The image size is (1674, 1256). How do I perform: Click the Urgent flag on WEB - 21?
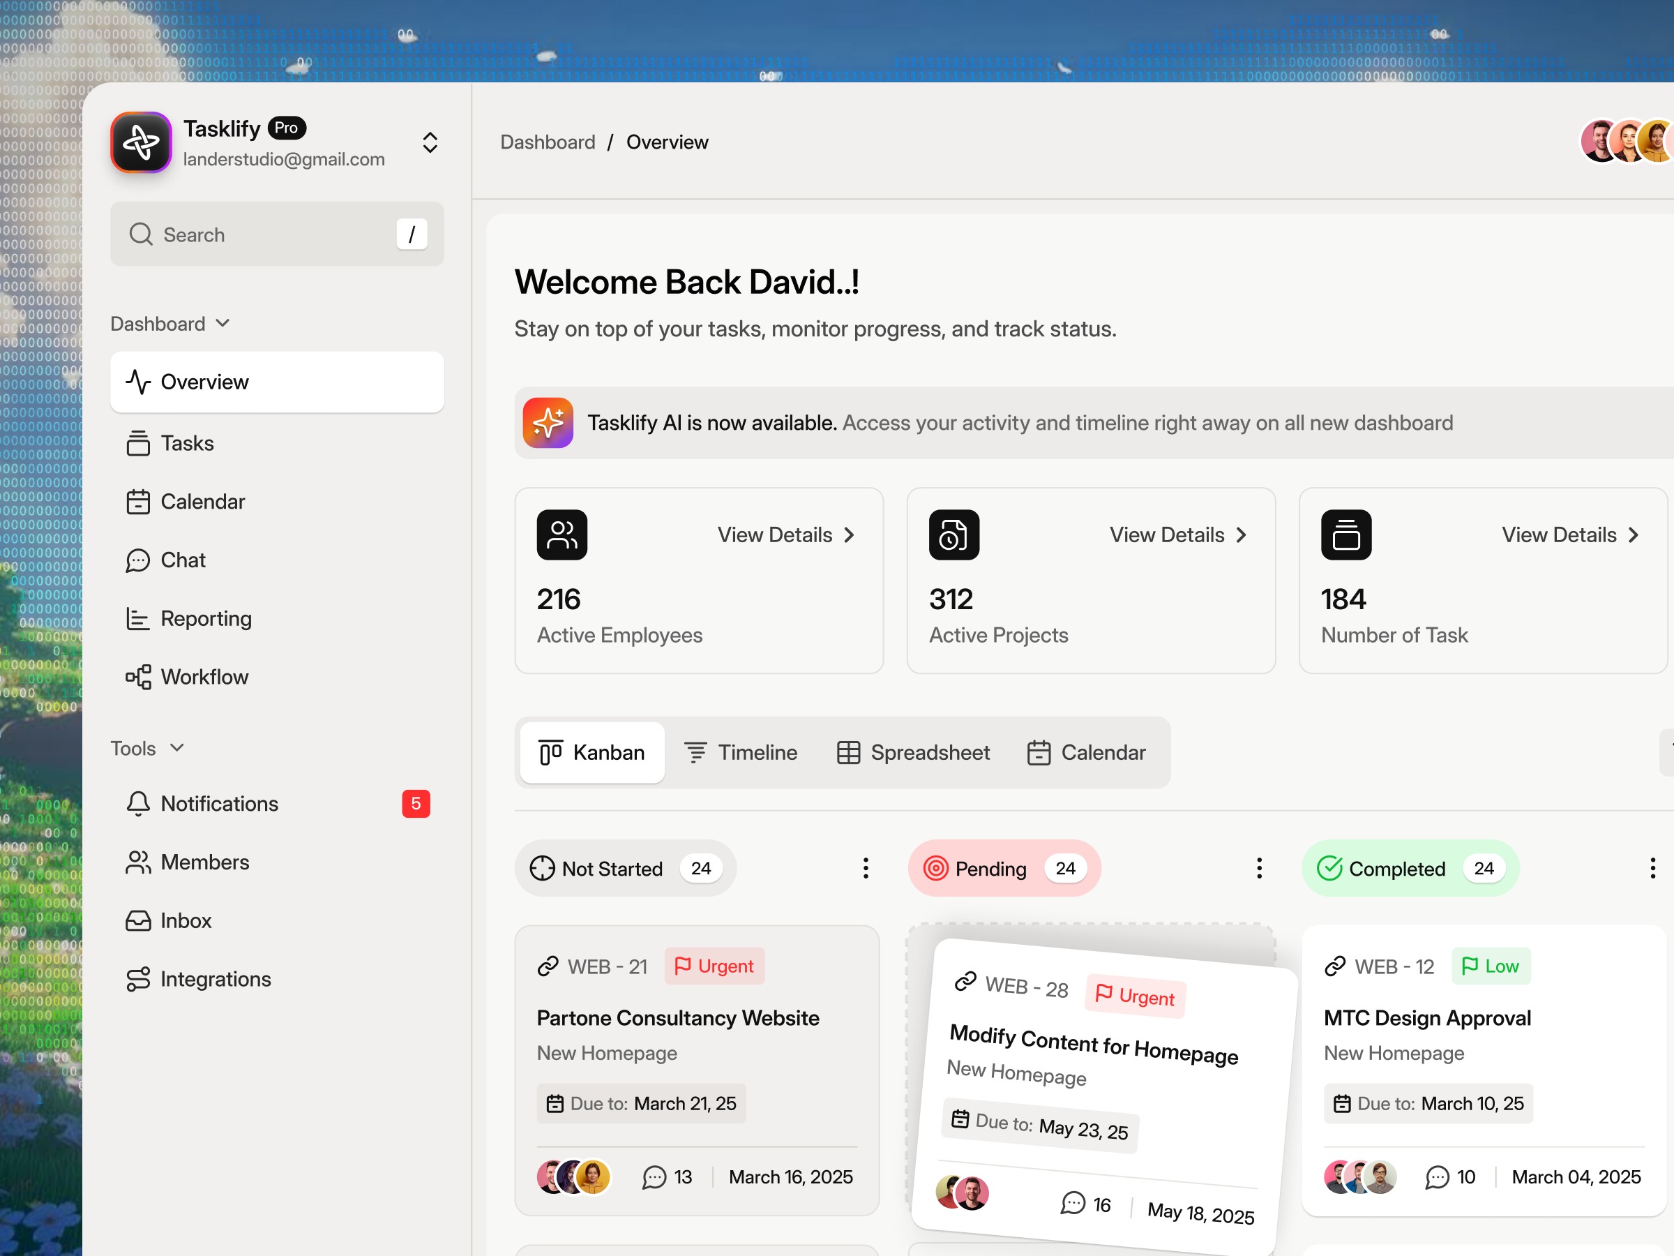pyautogui.click(x=714, y=966)
